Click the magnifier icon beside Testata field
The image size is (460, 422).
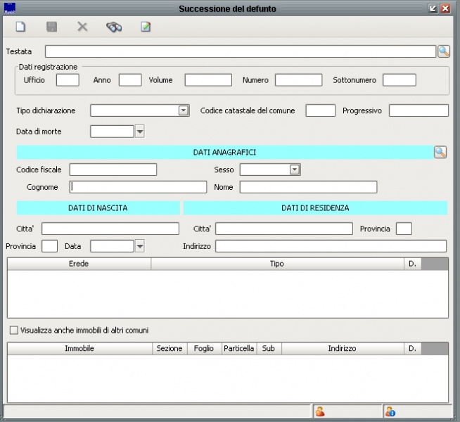point(444,51)
